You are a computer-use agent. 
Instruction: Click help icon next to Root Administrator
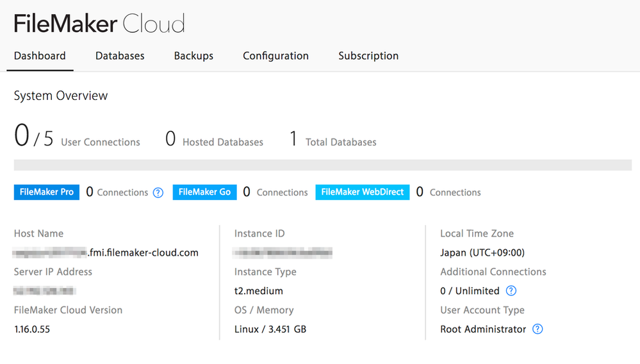[x=537, y=329]
